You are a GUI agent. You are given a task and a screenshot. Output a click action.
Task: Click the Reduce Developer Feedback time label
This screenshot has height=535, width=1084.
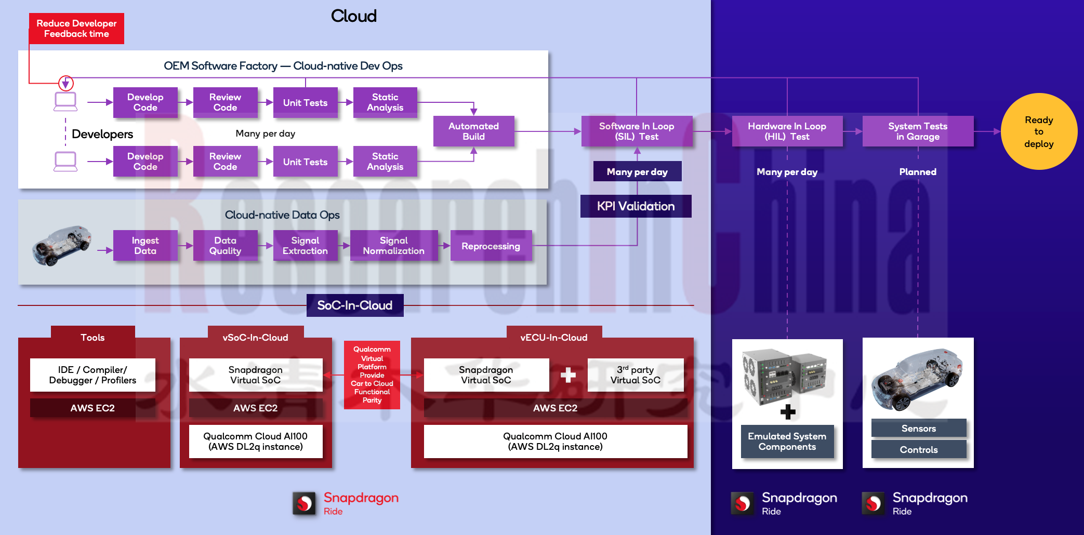click(76, 29)
